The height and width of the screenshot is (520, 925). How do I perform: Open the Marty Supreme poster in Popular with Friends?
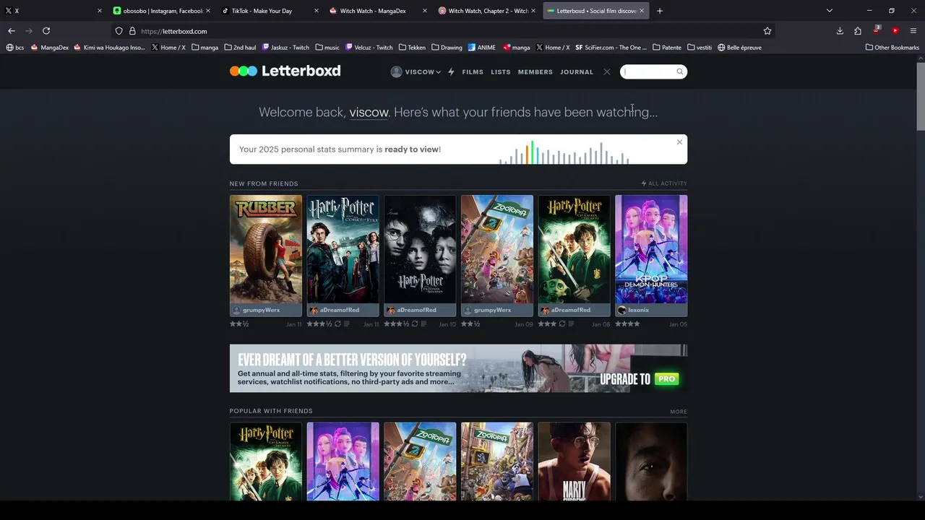tap(574, 461)
